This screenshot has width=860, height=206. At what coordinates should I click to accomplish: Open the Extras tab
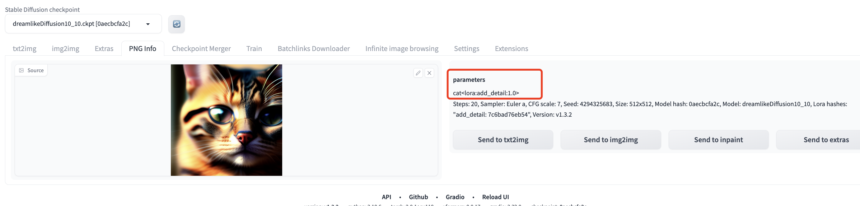click(x=104, y=49)
